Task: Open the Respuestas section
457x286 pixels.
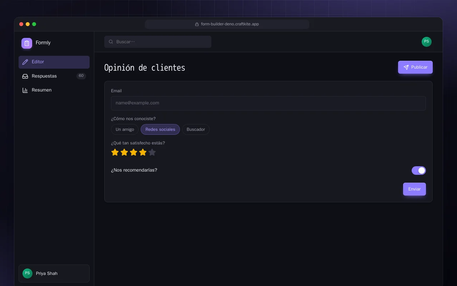Action: (54, 76)
